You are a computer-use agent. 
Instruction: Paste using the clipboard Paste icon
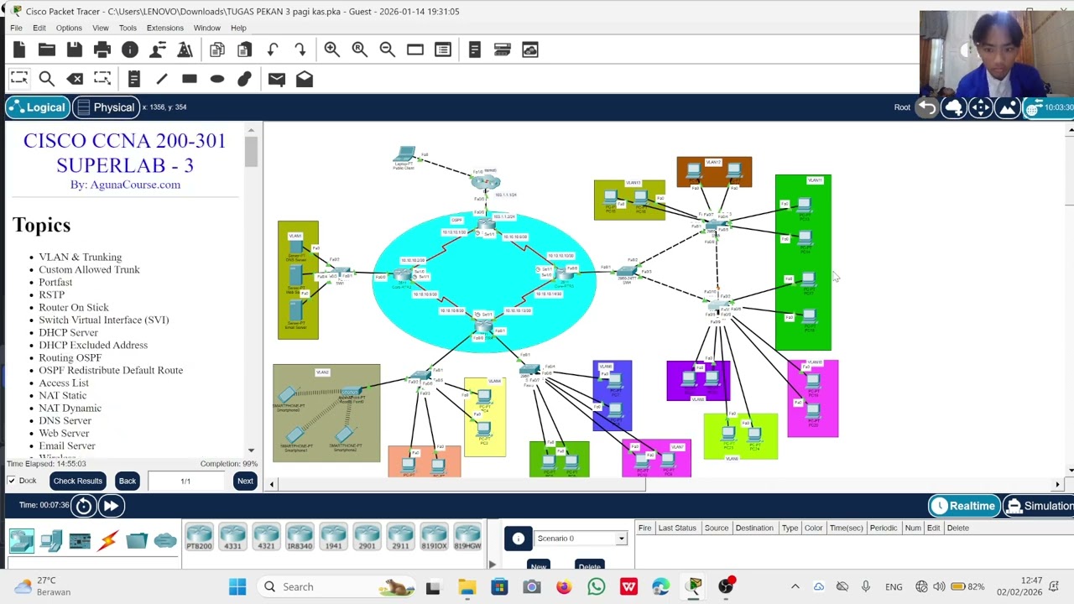point(245,50)
